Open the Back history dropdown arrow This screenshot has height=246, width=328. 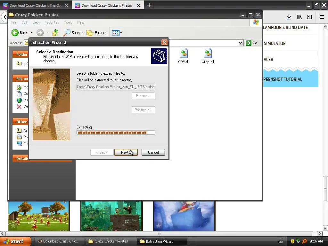coord(31,33)
